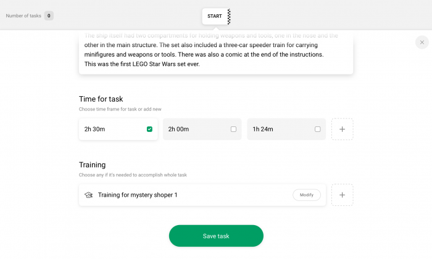This screenshot has height=259, width=432.
Task: Click the 'Training' section heading
Action: point(93,165)
